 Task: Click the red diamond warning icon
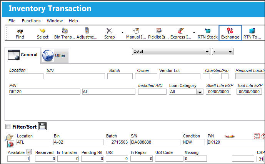[x=263, y=136]
